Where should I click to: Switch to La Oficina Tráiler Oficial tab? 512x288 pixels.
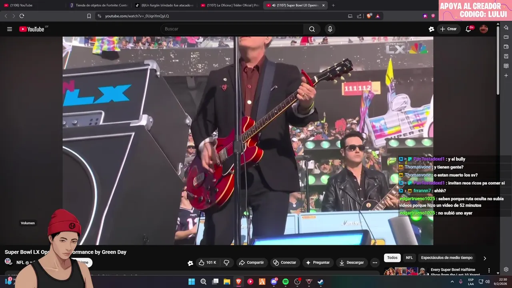[230, 5]
